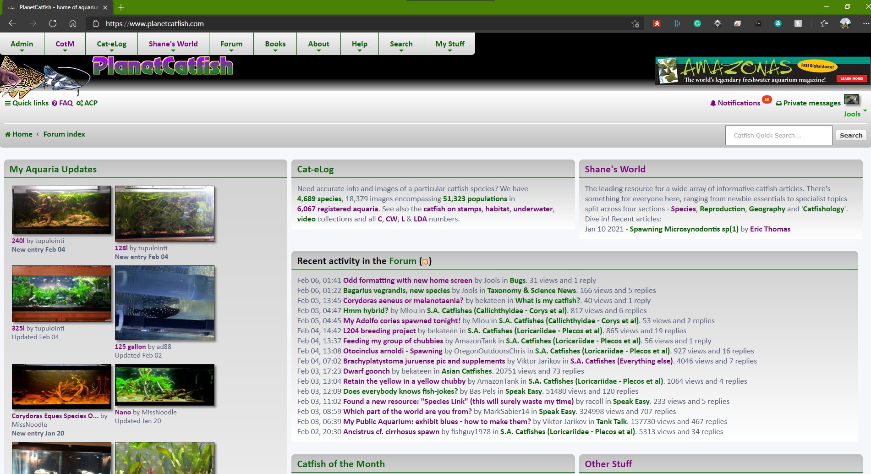Open Spawning Microsynodontis sp(1) article
Screen dimensions: 871x474
684,229
